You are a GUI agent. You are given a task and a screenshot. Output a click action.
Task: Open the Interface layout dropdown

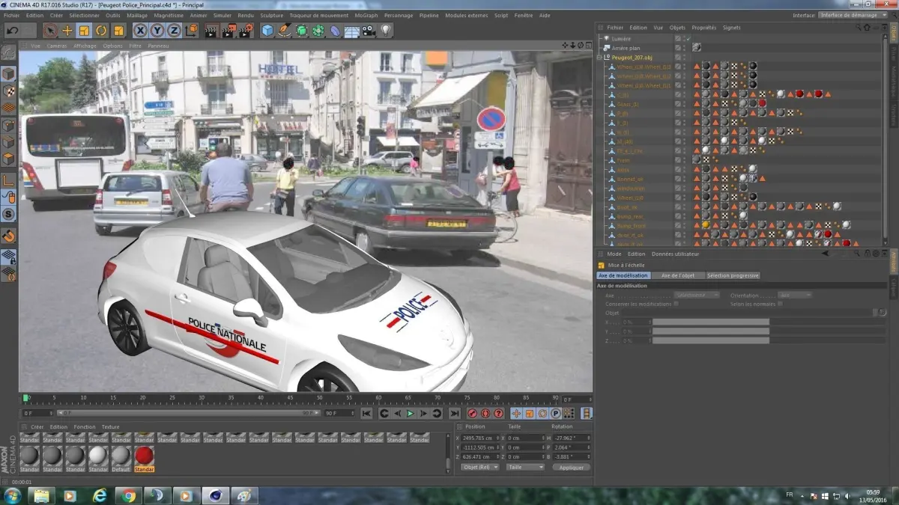pyautogui.click(x=853, y=15)
